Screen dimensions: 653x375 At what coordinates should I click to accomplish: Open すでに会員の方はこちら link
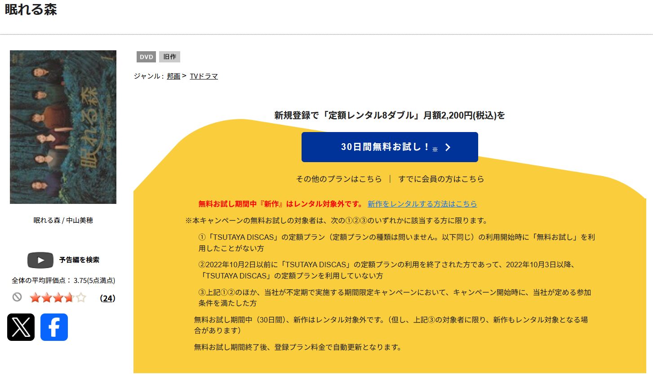click(441, 179)
